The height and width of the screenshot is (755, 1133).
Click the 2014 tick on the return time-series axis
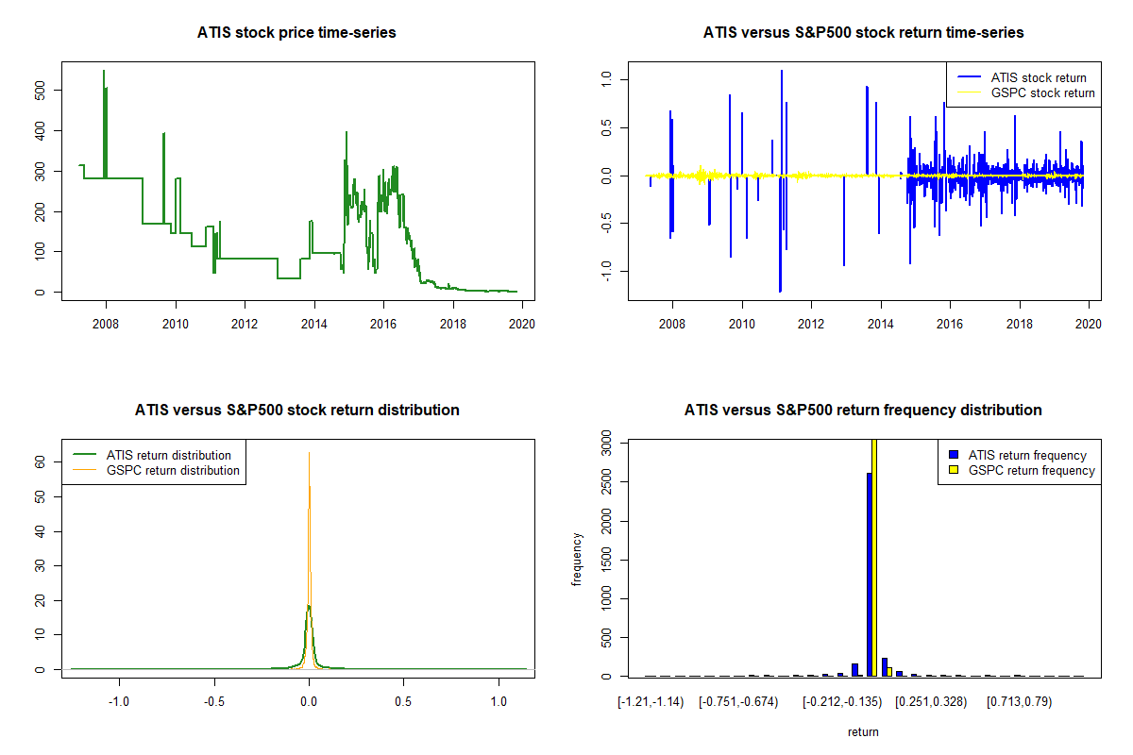tap(881, 325)
